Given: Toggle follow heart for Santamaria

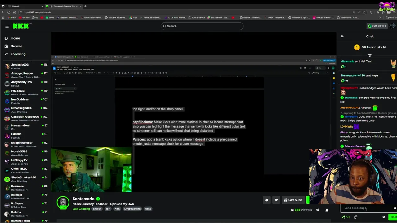Looking at the screenshot, I should [276, 200].
